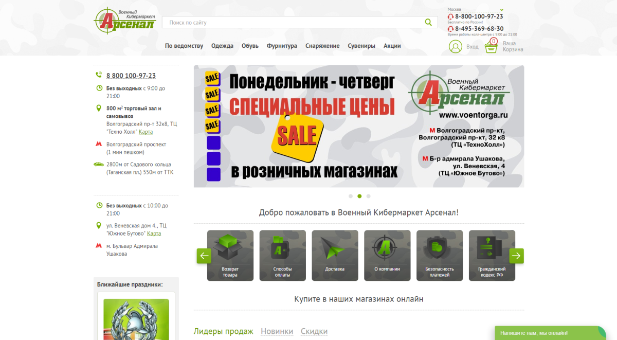Click the Арсенал logo in header
This screenshot has height=340, width=617.
pos(124,21)
